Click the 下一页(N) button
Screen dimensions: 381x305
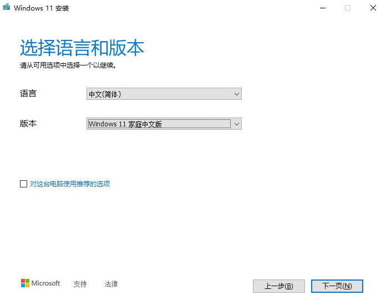[337, 286]
